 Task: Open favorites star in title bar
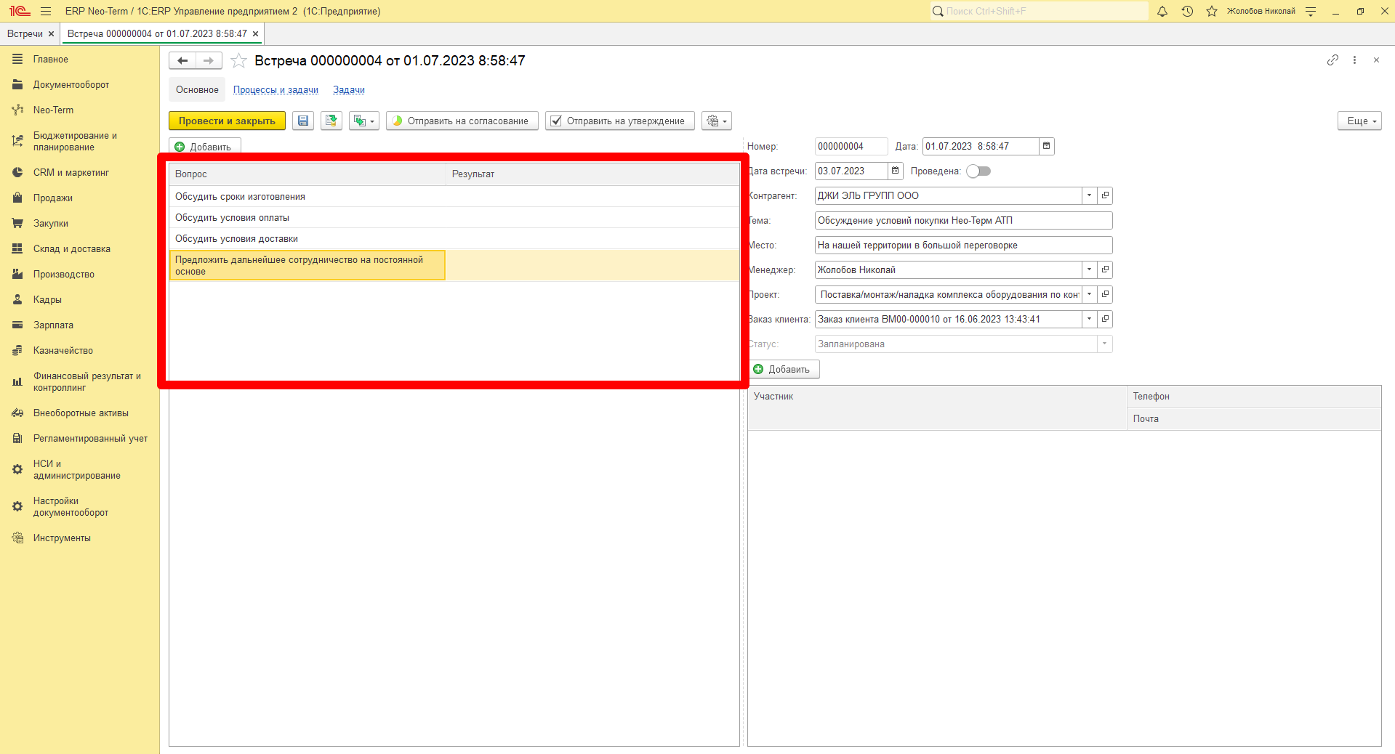(1212, 11)
